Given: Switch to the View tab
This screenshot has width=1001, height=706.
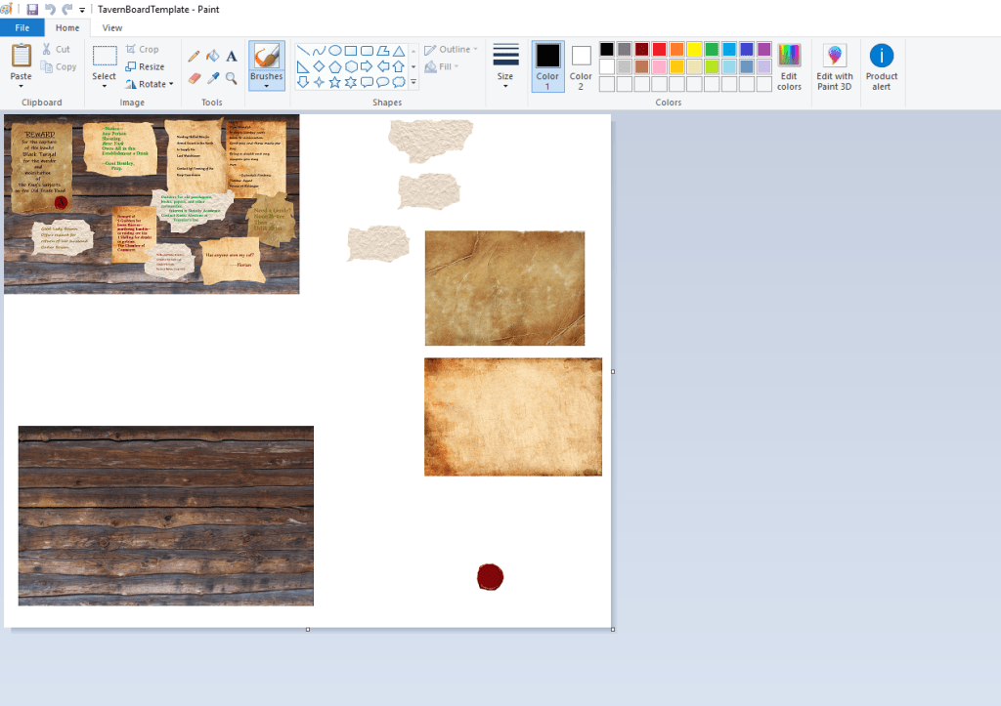Looking at the screenshot, I should click(112, 28).
